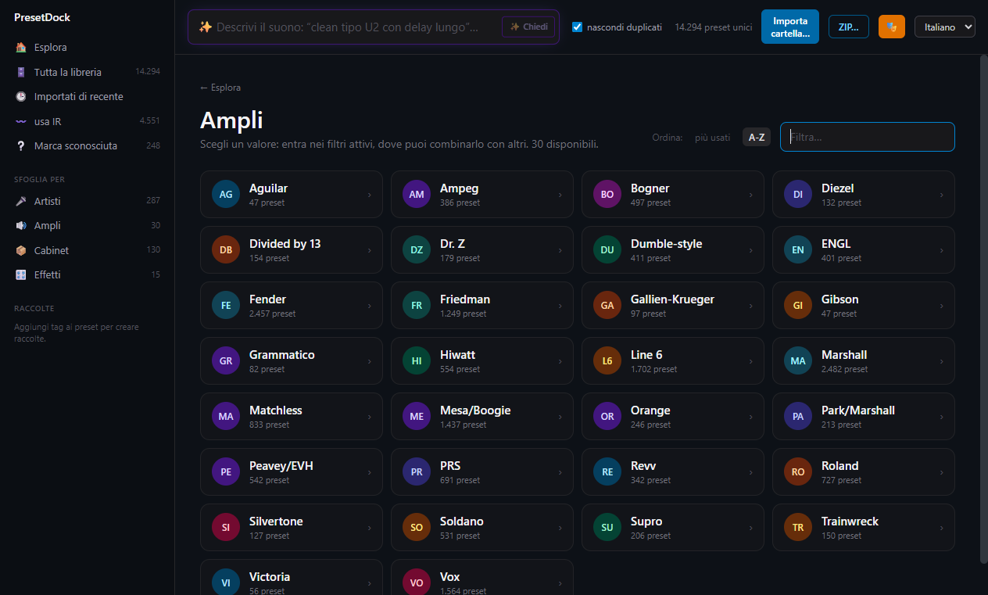Screen dimensions: 988x595
Task: Click the Gibson card chevron
Action: pyautogui.click(x=942, y=306)
